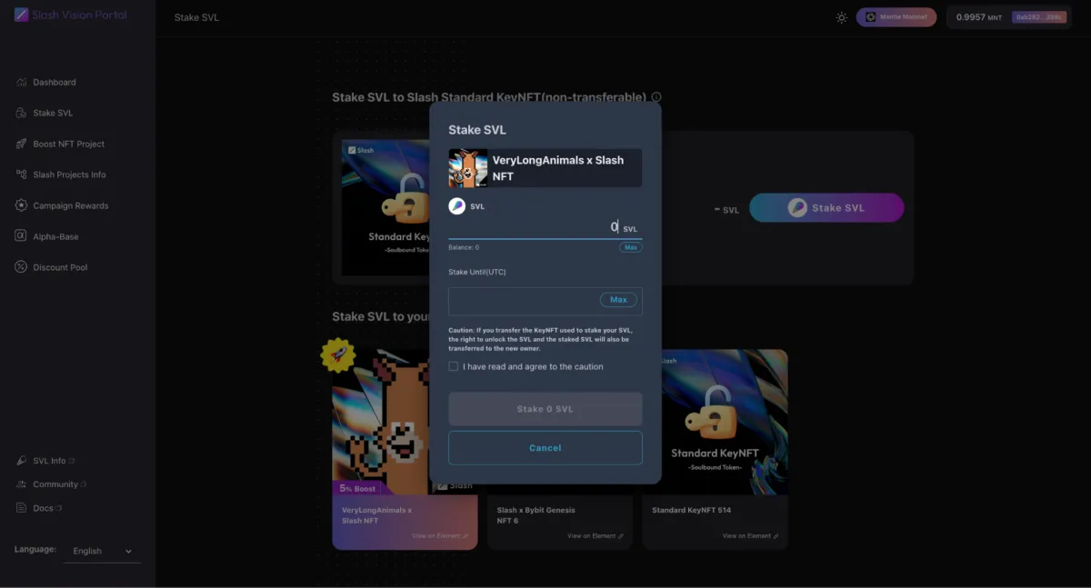Open the Language dropdown set to English
This screenshot has height=588, width=1091.
(102, 551)
